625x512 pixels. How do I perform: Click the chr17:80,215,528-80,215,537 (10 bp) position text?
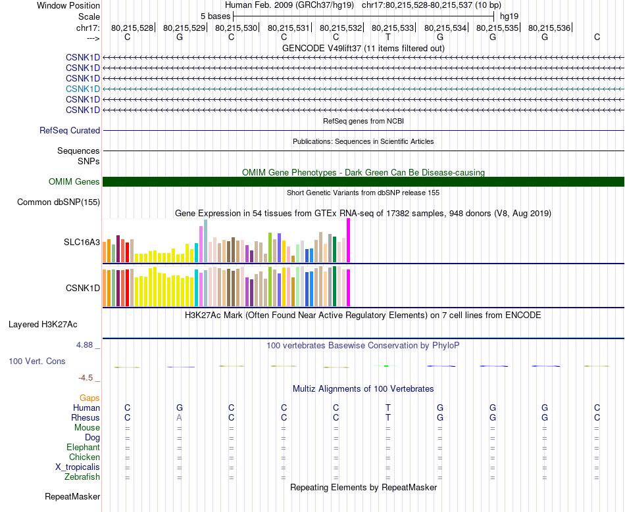click(432, 5)
